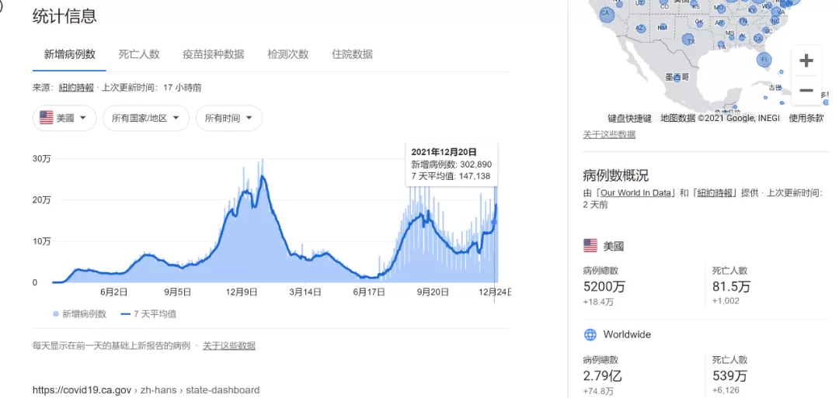Click the US flag icon in country dropdown

point(47,118)
